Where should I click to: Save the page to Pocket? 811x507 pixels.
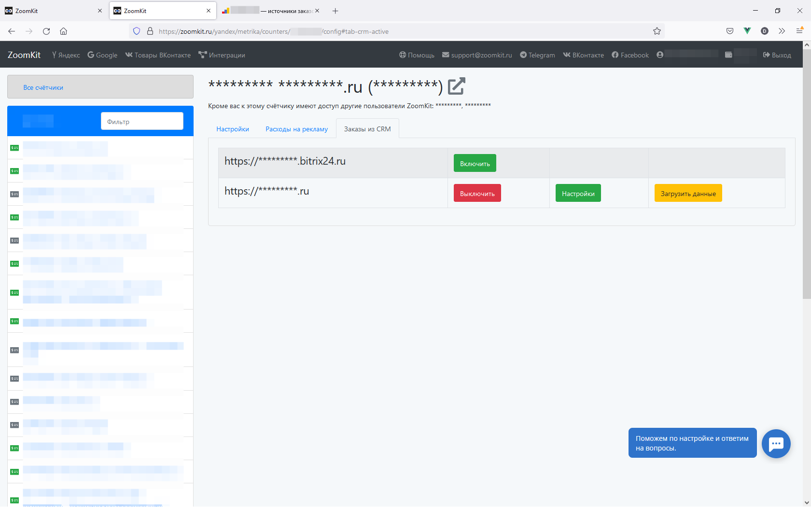click(730, 31)
